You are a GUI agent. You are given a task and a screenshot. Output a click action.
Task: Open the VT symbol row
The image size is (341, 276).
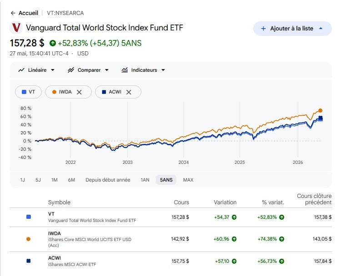[170, 217]
